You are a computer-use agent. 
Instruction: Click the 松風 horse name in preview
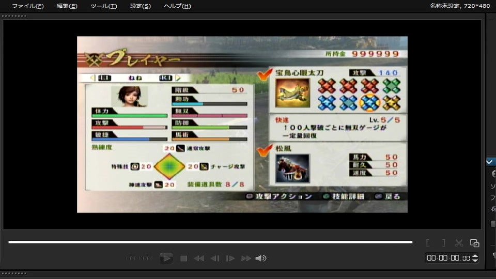283,148
